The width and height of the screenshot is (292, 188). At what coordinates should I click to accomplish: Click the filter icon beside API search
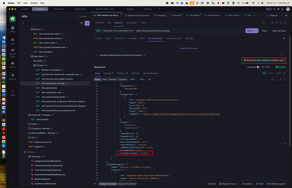pyautogui.click(x=81, y=23)
